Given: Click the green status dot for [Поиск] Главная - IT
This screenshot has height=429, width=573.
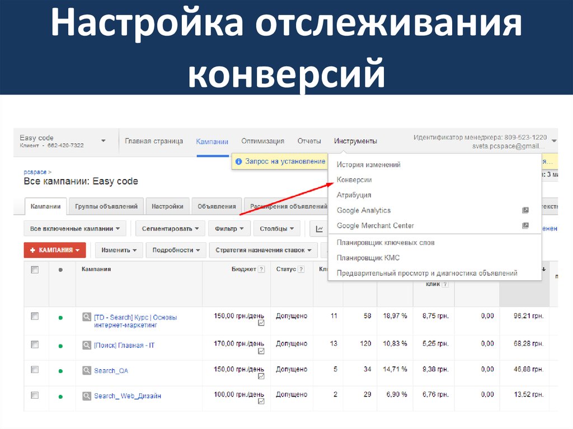Looking at the screenshot, I should [60, 346].
